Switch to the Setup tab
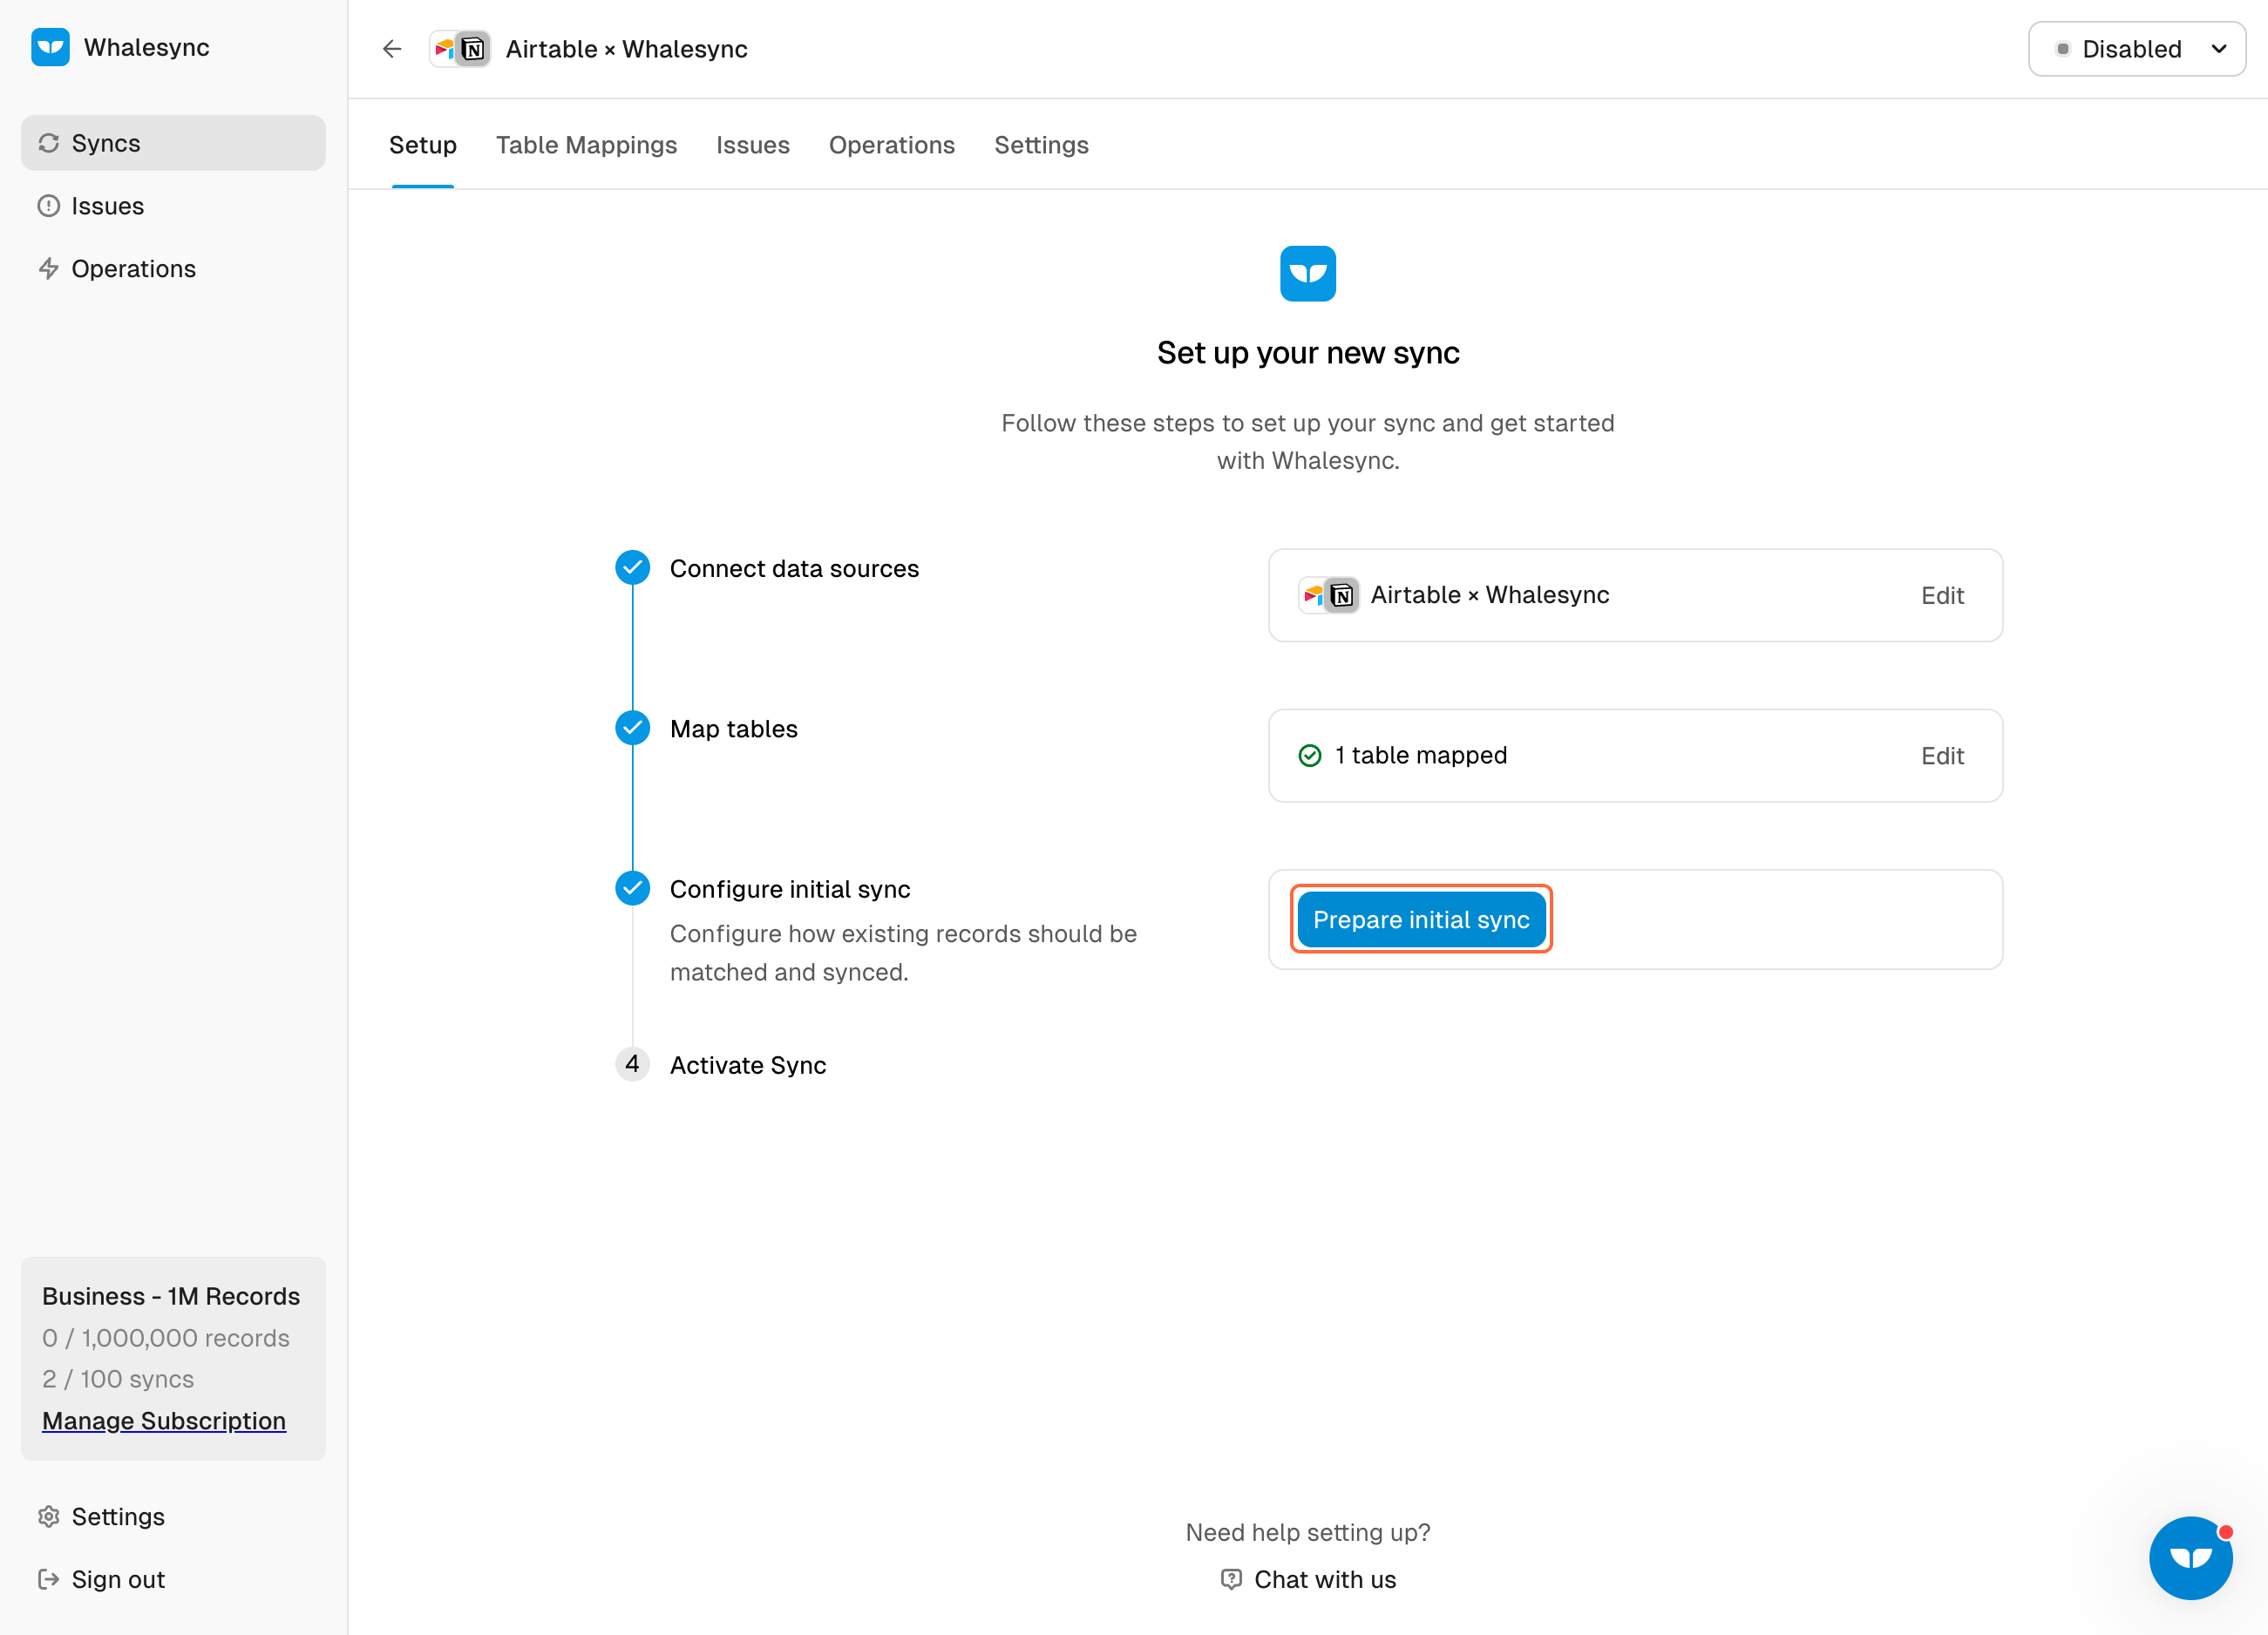This screenshot has height=1635, width=2268. point(423,145)
